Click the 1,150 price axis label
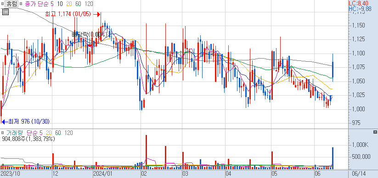The width and height of the screenshot is (378, 178). (358, 26)
